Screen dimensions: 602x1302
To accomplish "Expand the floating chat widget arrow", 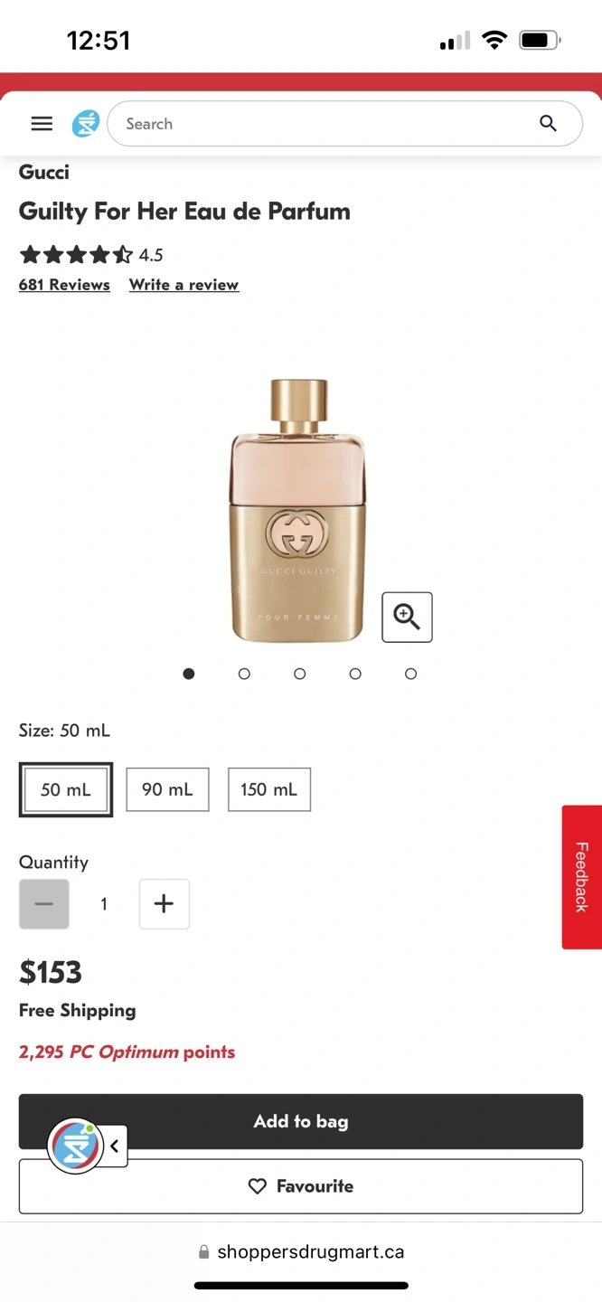I will [x=116, y=1146].
